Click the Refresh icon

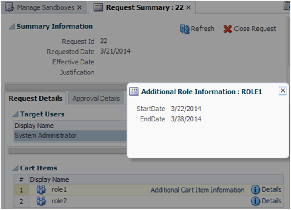tap(184, 29)
